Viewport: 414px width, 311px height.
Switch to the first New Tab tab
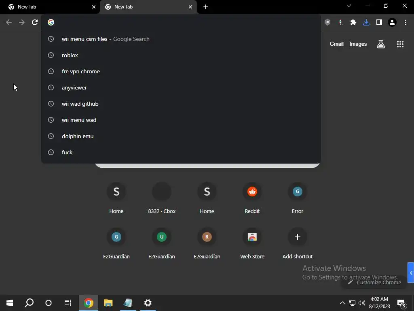coord(50,7)
